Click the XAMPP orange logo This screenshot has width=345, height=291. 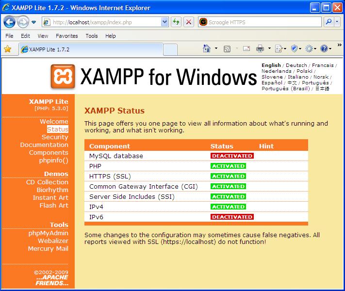[x=63, y=76]
